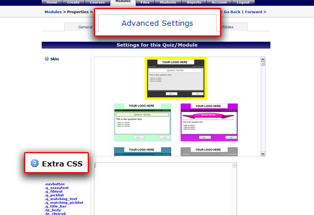Viewport: 314px width, 215px height.
Task: Click the Skin setting label
Action: (54, 59)
